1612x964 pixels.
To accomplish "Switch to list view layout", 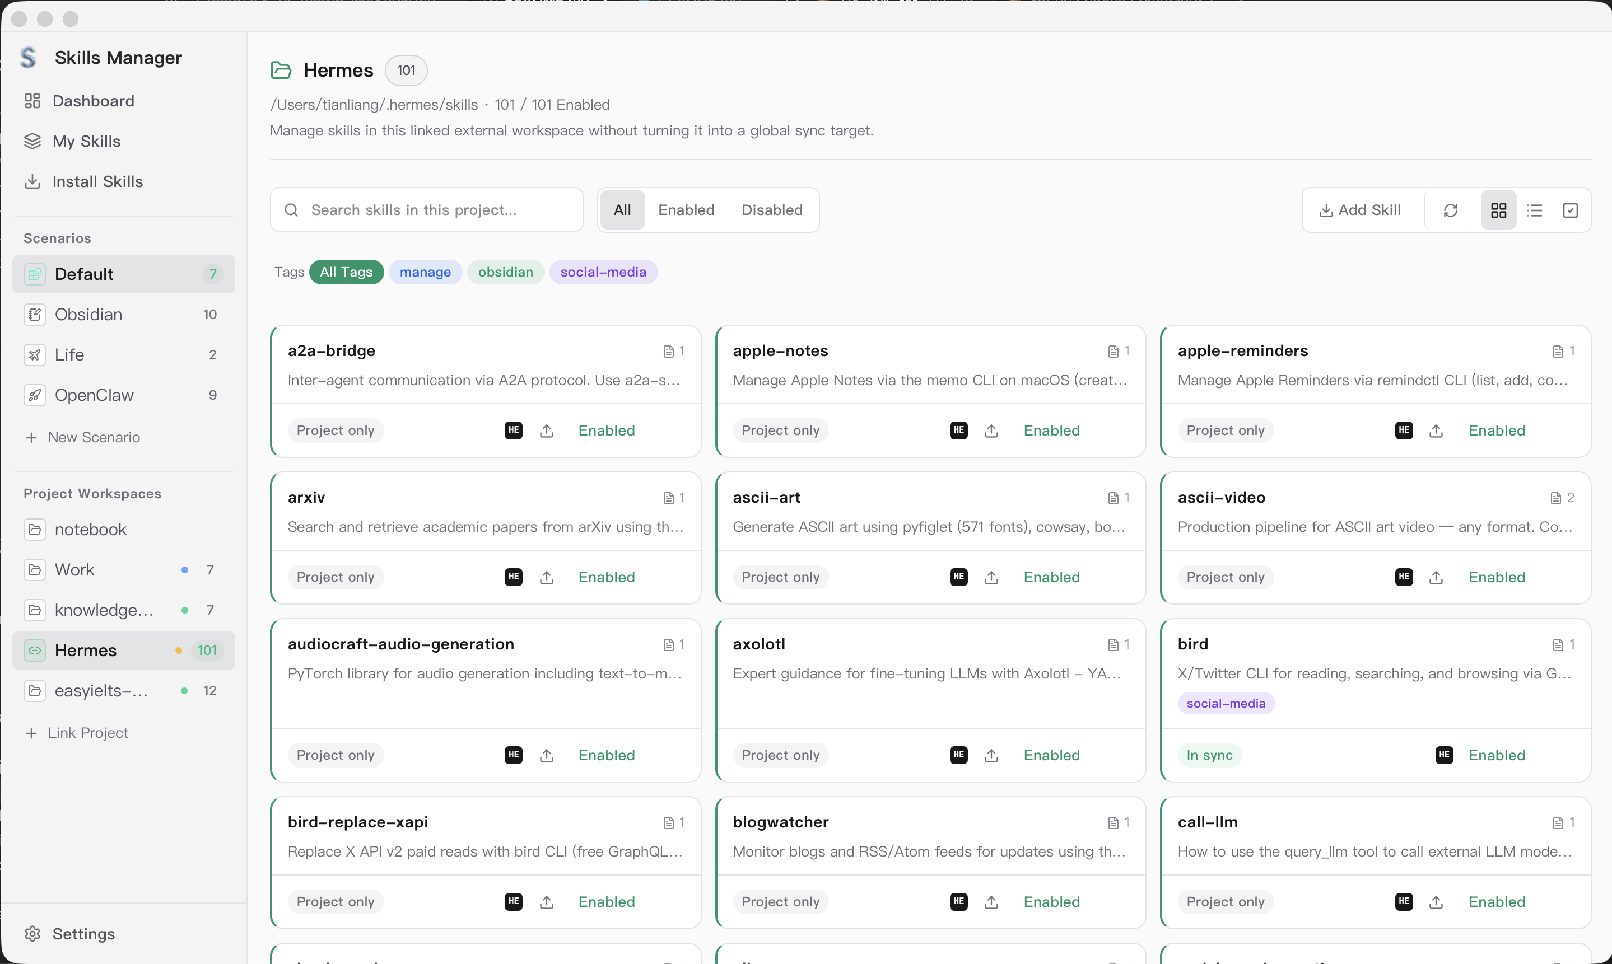I will pos(1534,210).
